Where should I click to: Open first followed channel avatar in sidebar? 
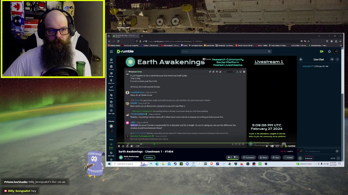click(111, 126)
